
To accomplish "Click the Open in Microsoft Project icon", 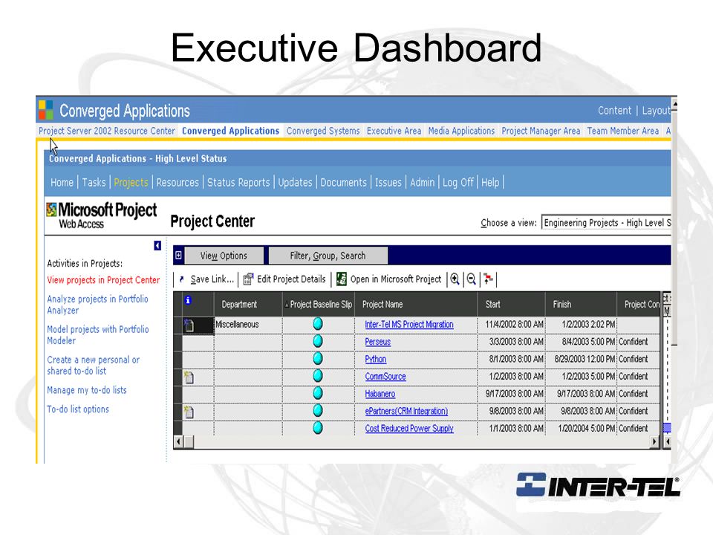I will (342, 279).
